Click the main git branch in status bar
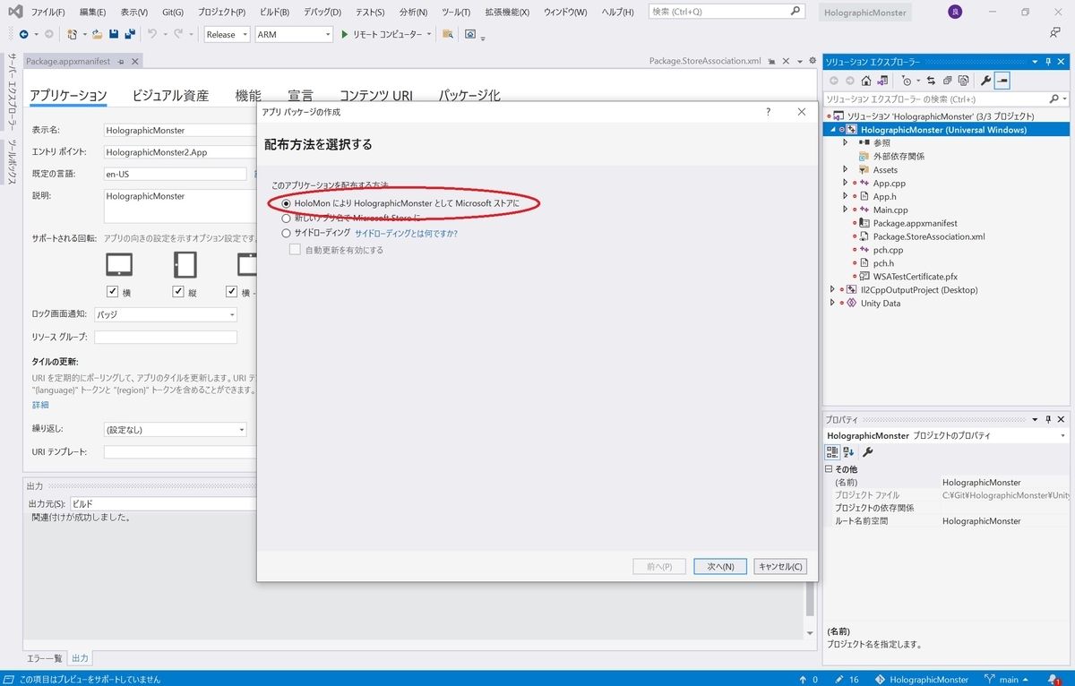 click(1005, 679)
